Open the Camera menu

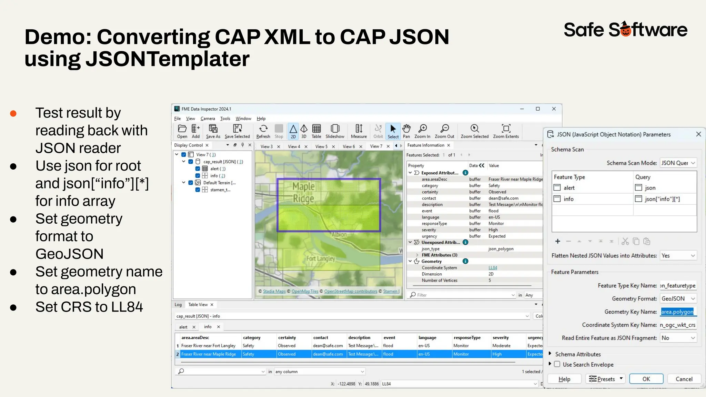[208, 119]
